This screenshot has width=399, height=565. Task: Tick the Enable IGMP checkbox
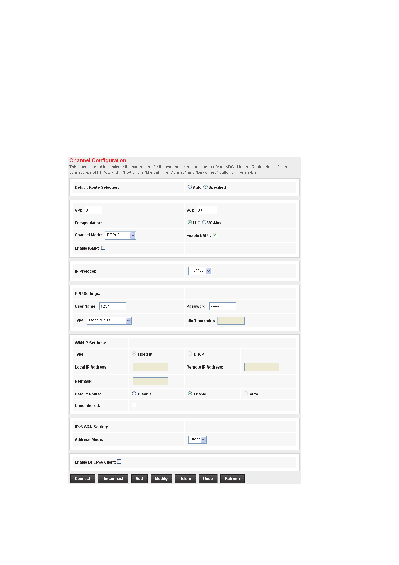click(103, 248)
